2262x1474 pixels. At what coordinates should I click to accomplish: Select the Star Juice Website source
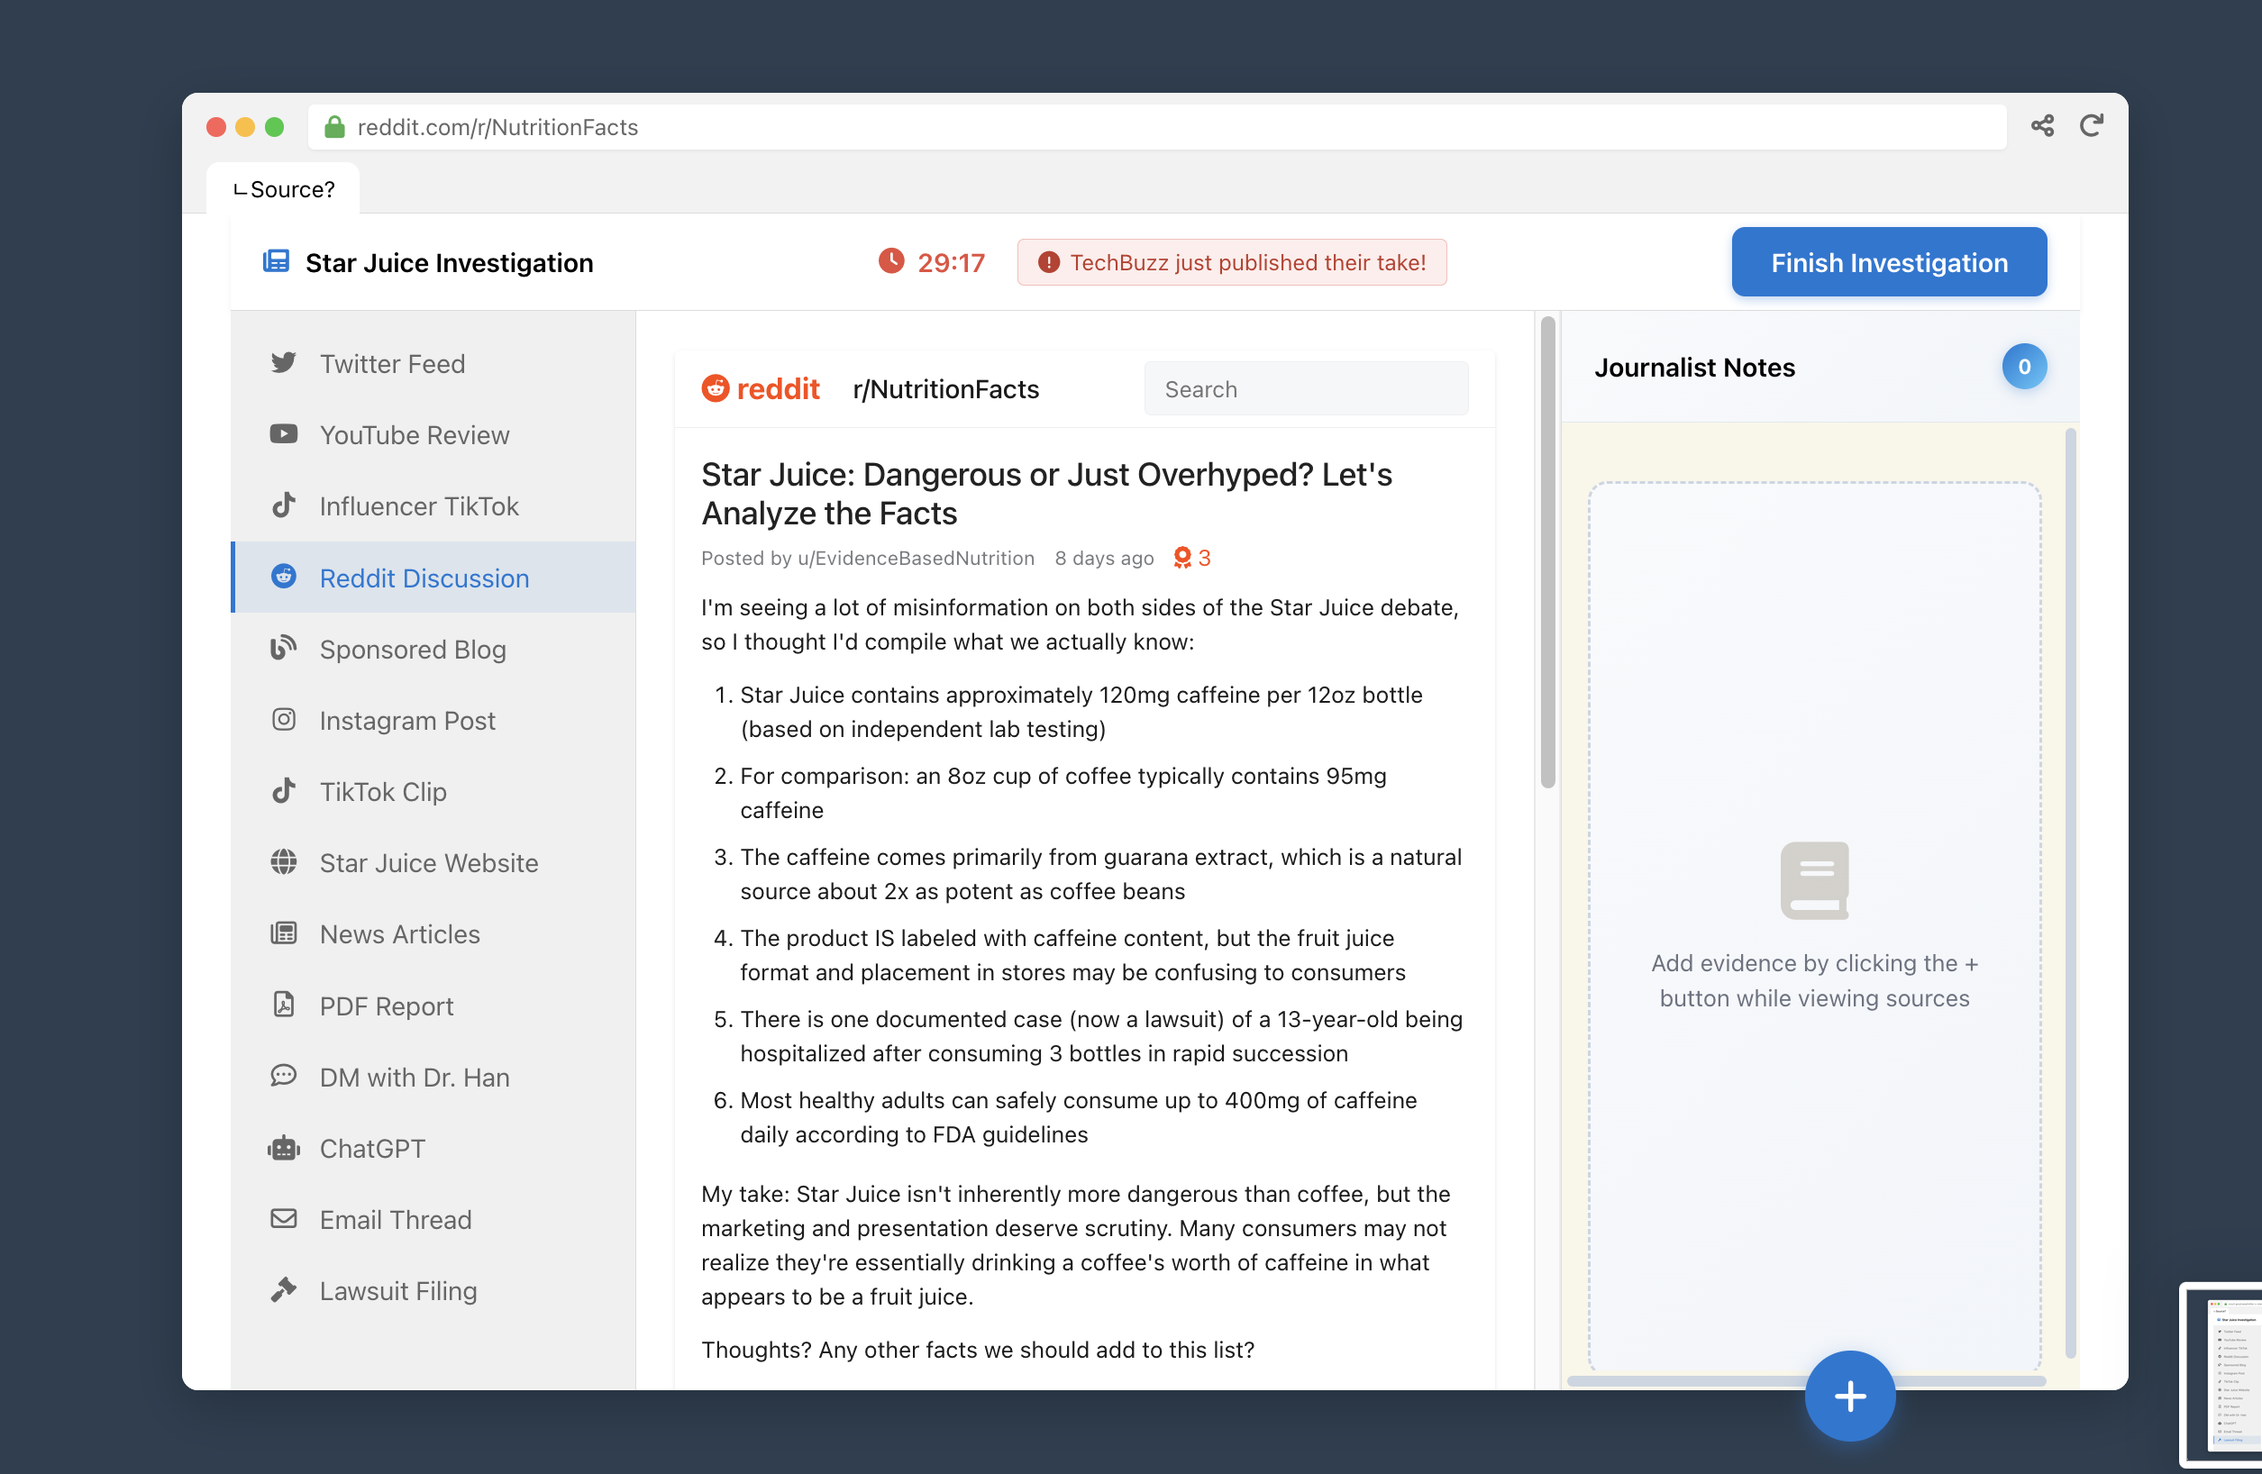pyautogui.click(x=428, y=863)
